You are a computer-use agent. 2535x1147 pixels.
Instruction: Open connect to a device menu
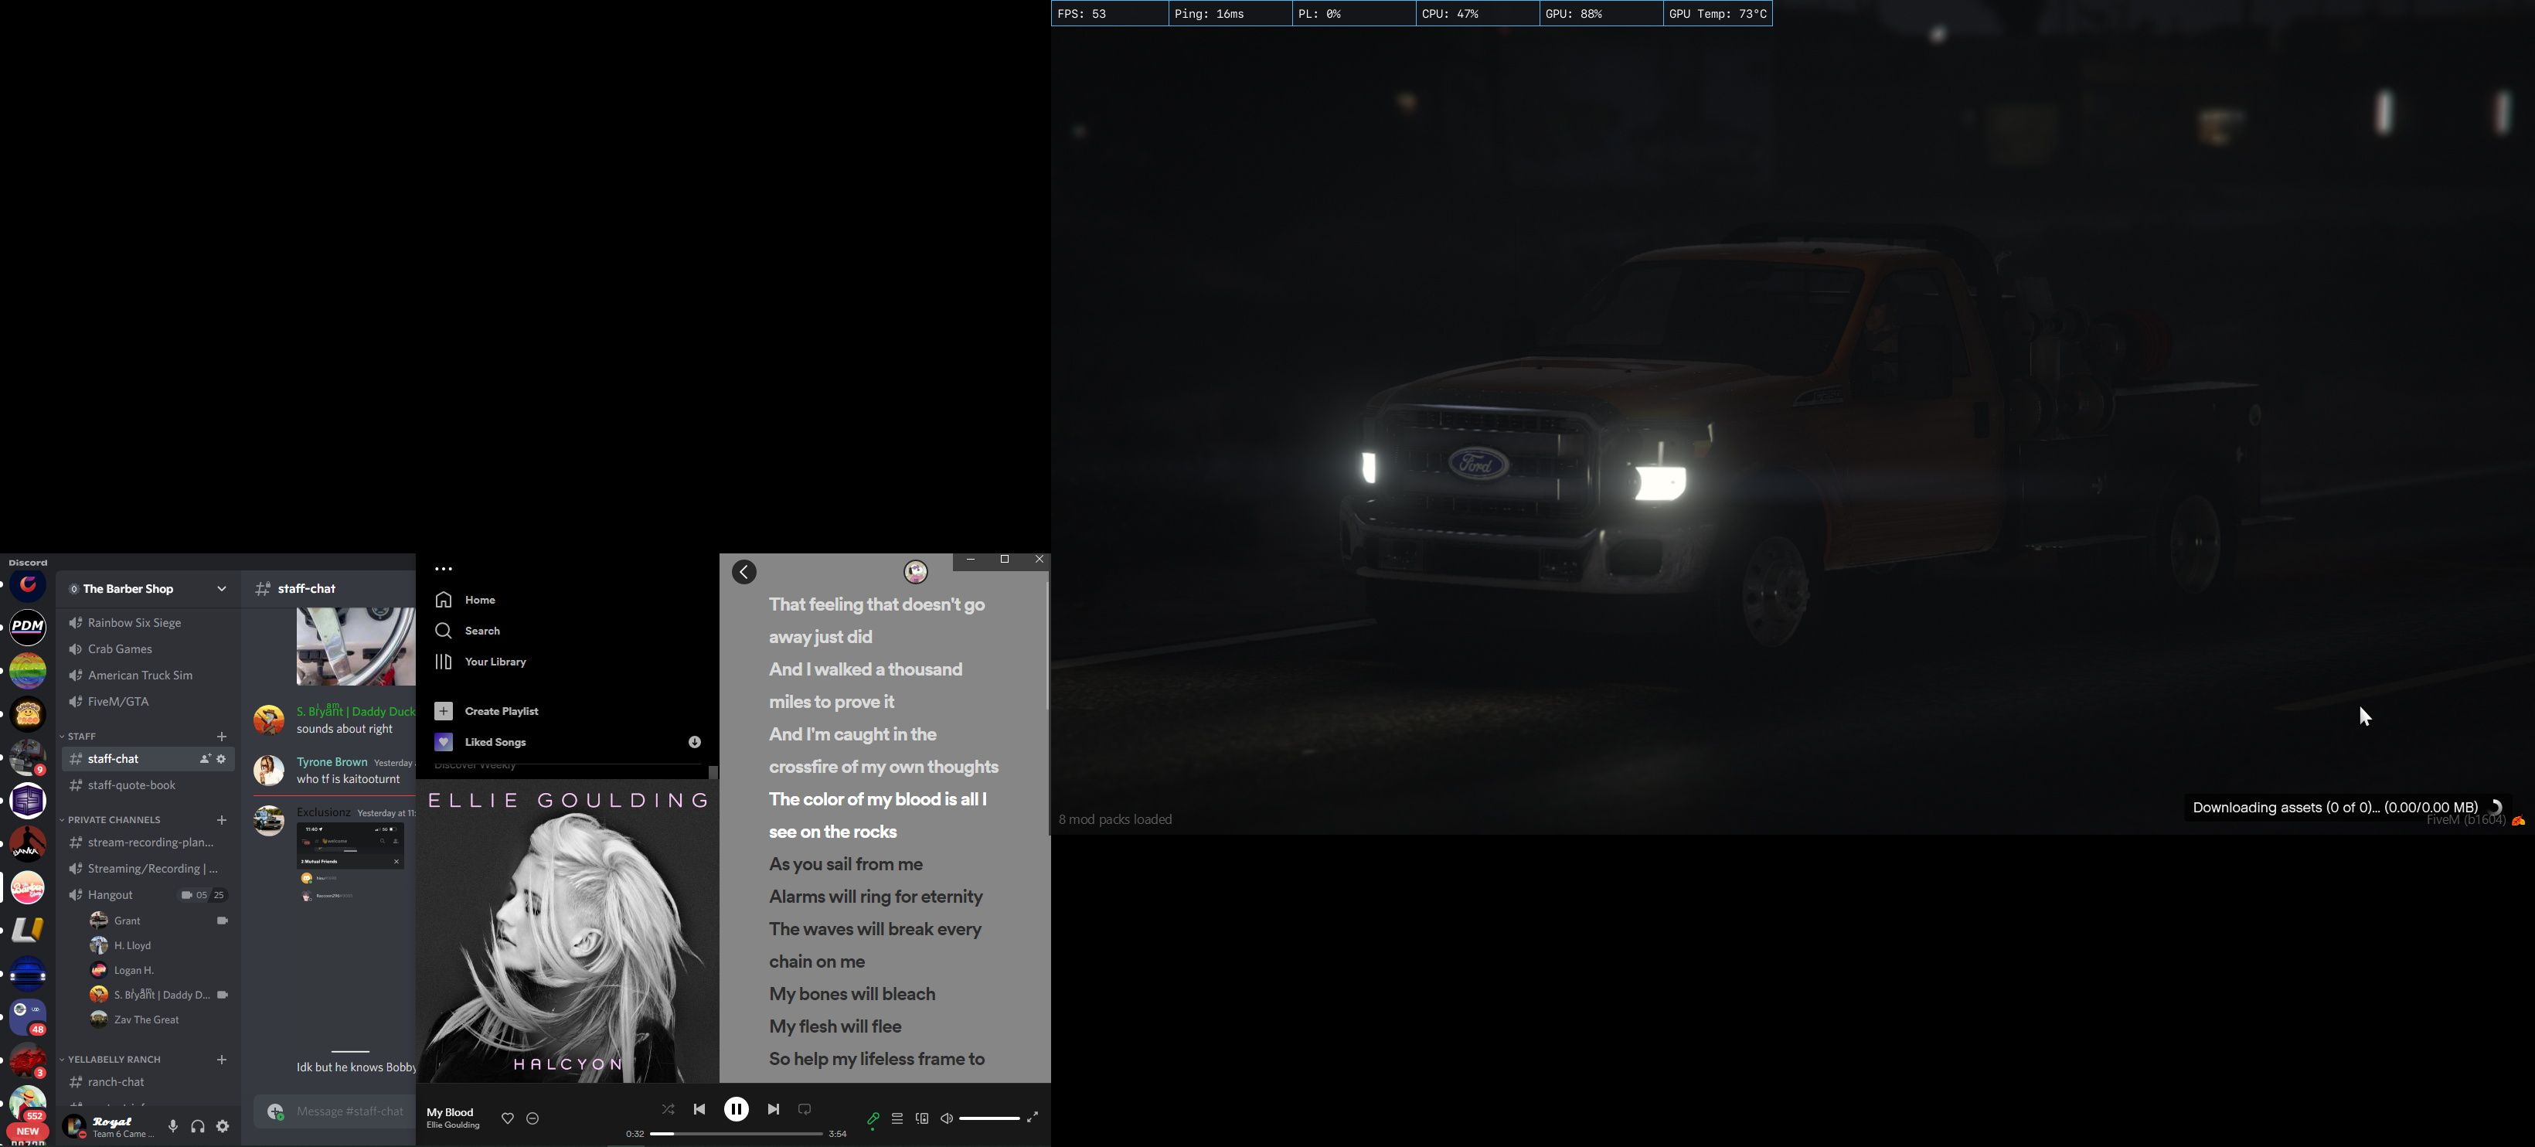pyautogui.click(x=922, y=1118)
